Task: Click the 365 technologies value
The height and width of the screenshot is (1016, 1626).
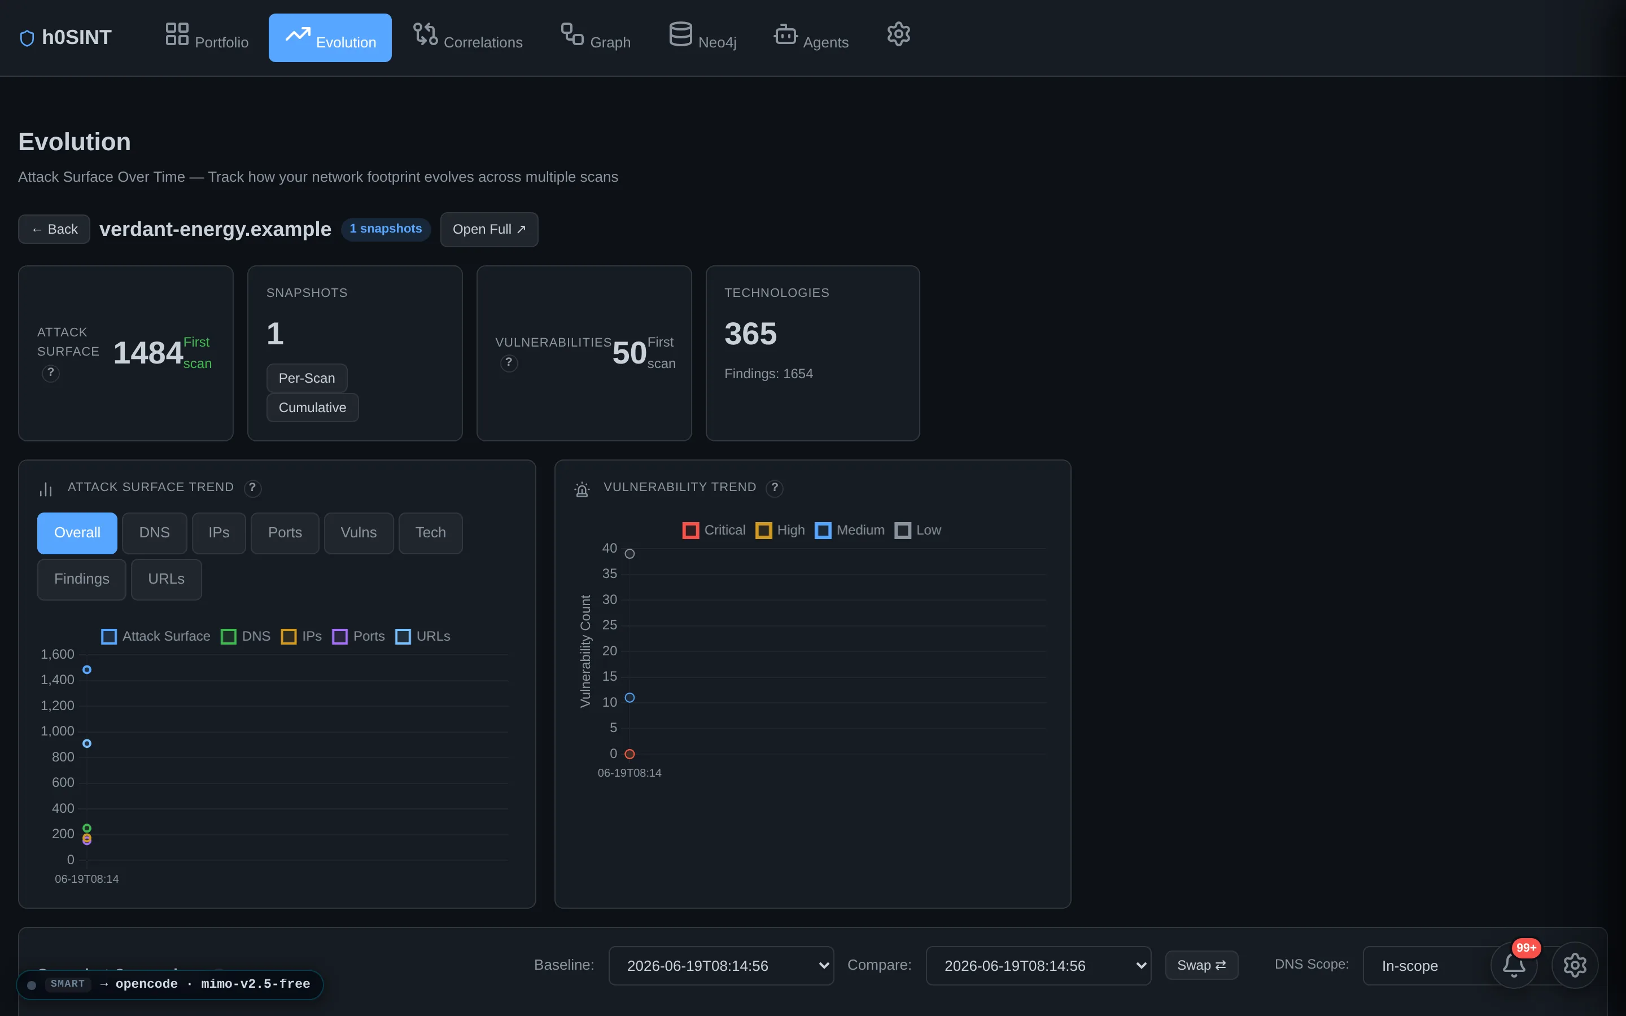Action: (x=750, y=334)
